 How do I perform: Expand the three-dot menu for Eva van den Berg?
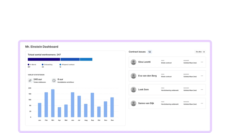point(202,76)
